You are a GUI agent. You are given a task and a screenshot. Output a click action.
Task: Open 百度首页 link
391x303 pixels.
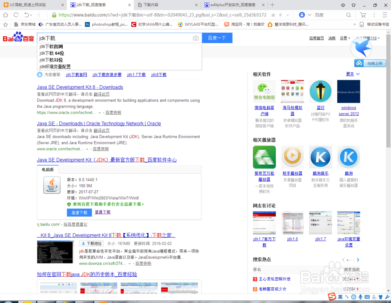(x=316, y=38)
